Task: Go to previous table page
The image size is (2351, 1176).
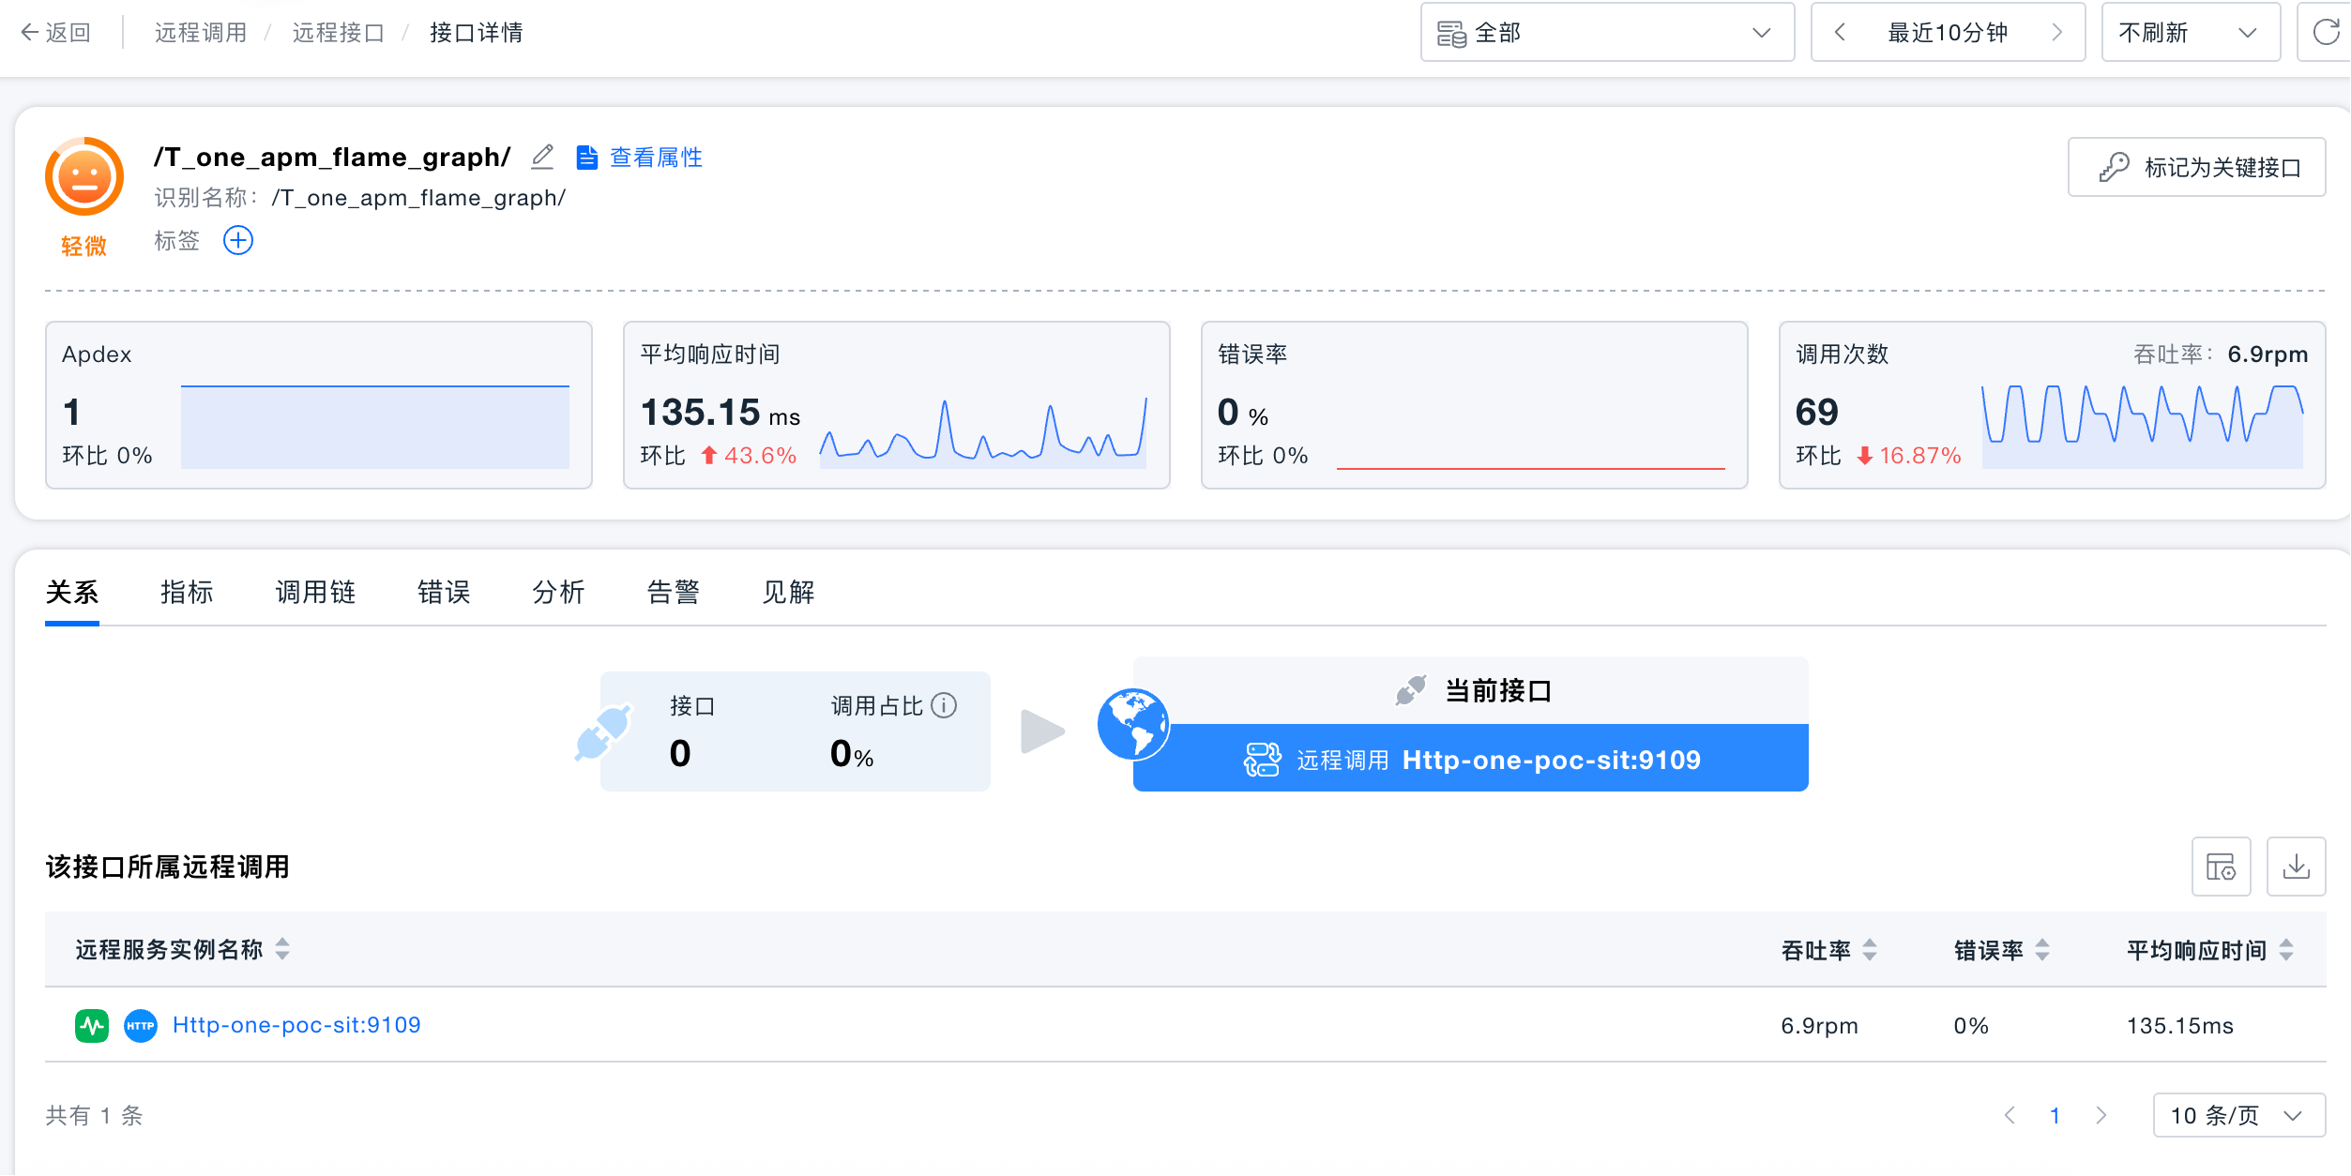Action: coord(2010,1115)
